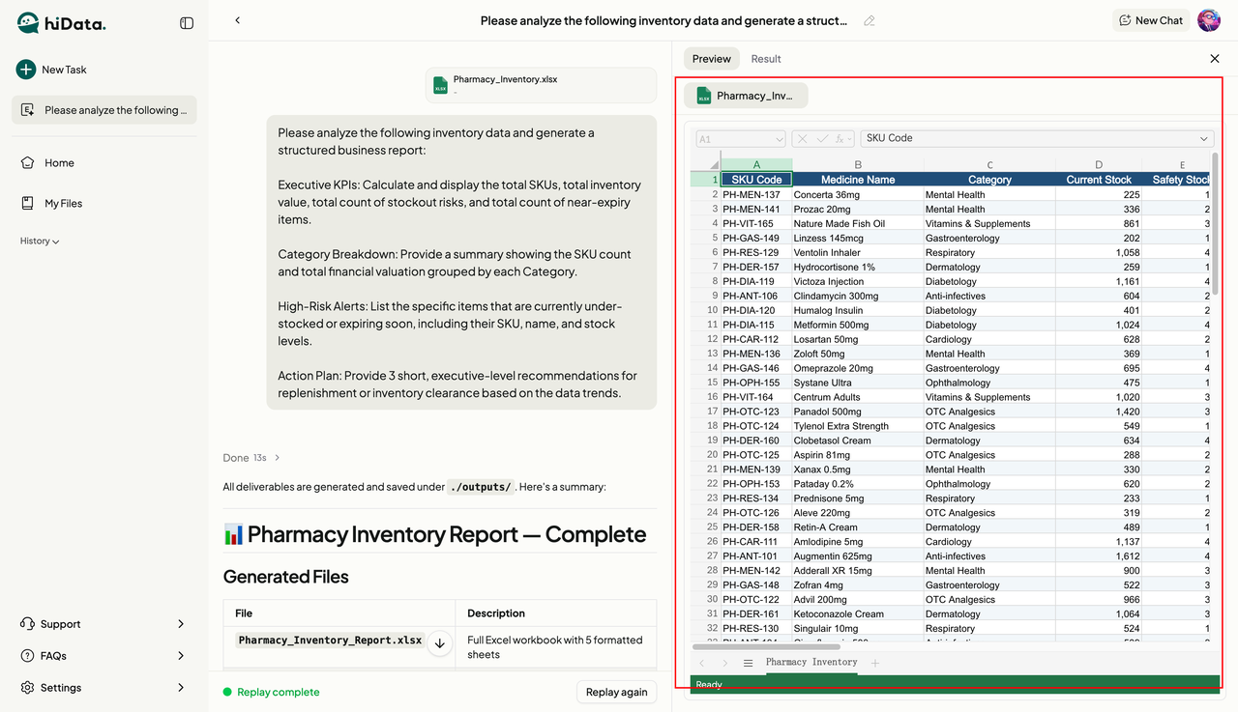
Task: Open My Files in sidebar
Action: coord(52,203)
